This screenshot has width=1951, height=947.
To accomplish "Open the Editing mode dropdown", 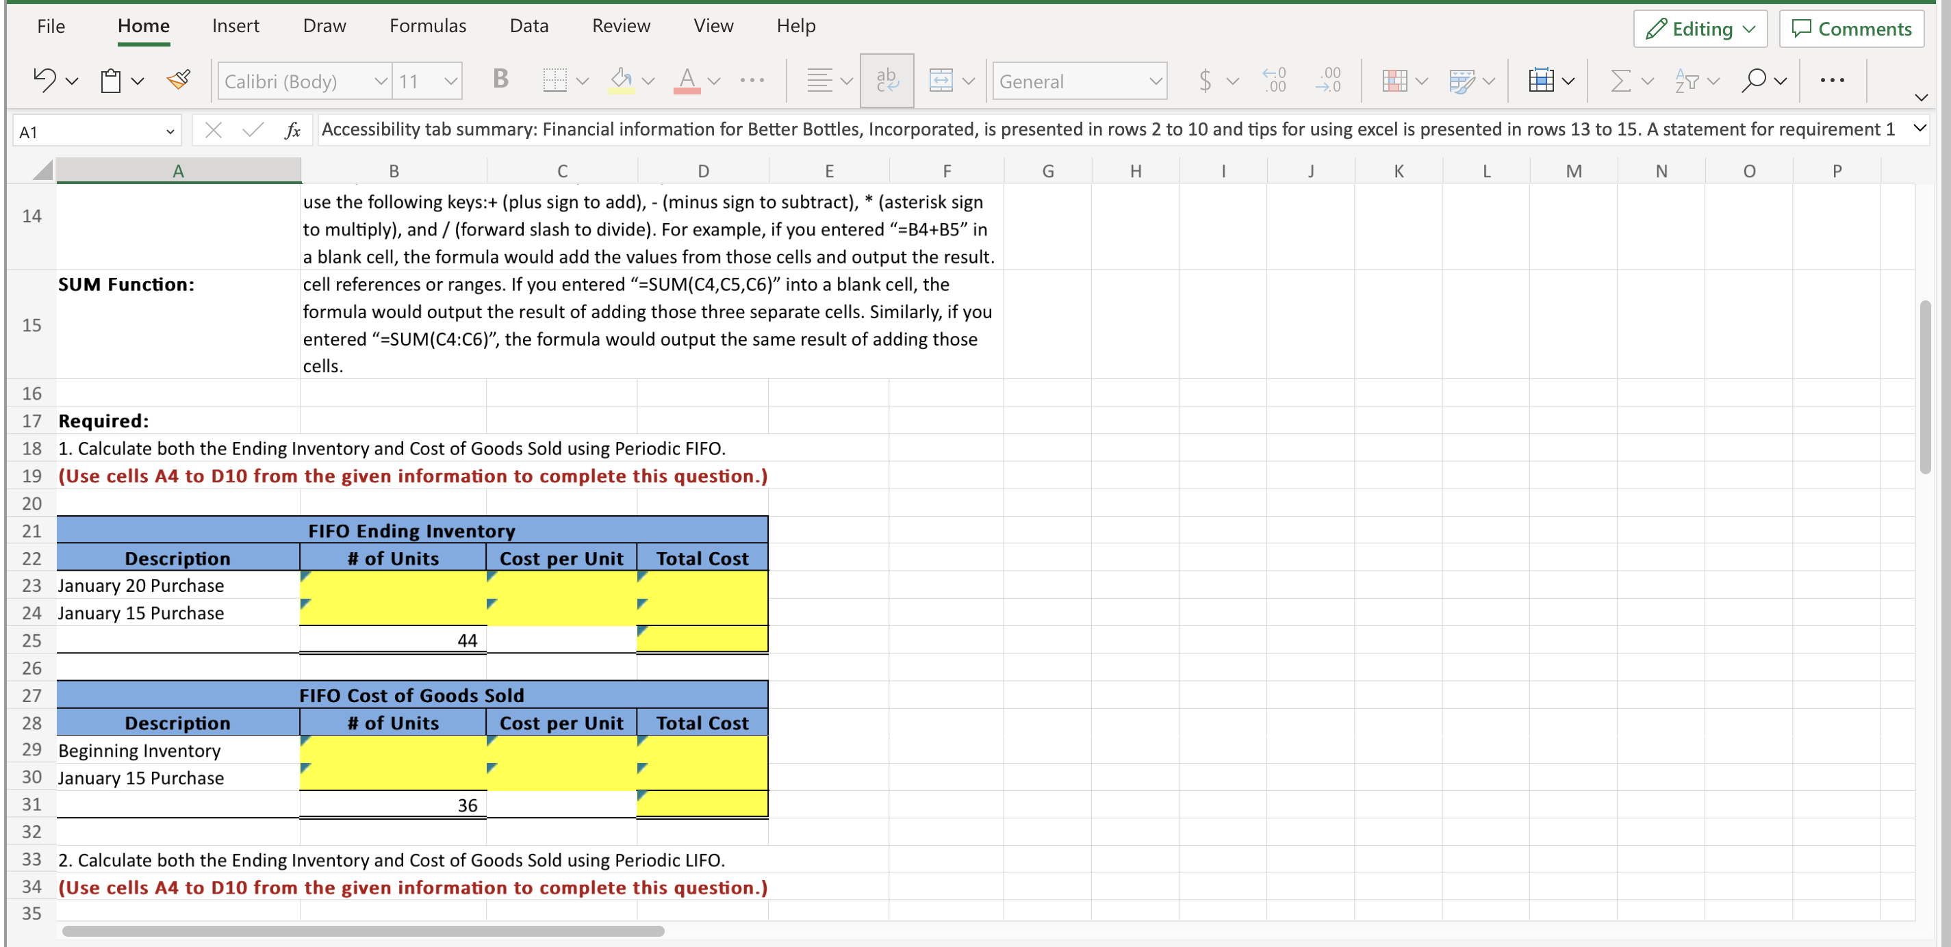I will tap(1699, 29).
